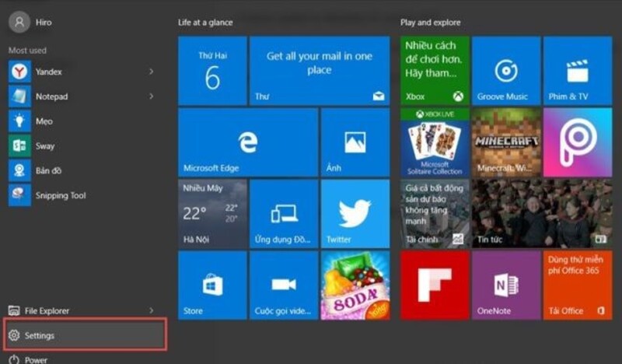
Task: Click the Most used heading
Action: (x=27, y=51)
